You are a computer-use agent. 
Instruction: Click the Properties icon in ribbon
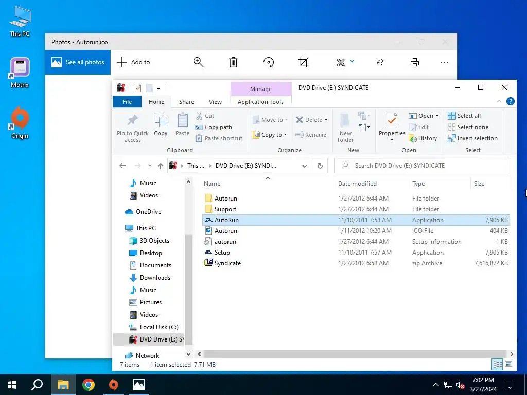(392, 120)
